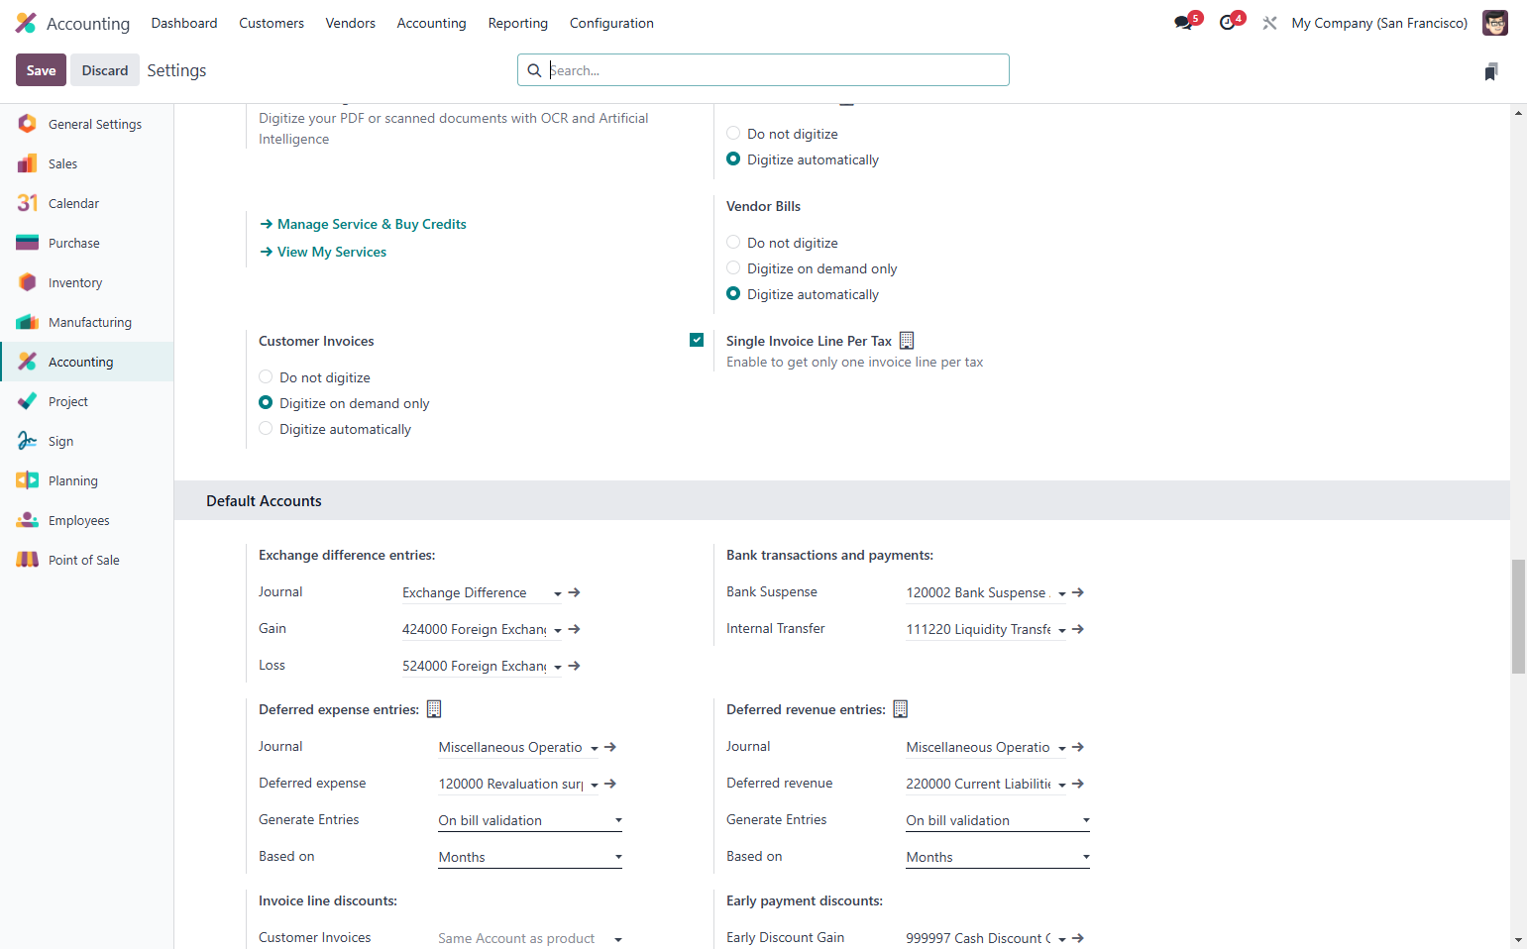Open Purchase settings in sidebar

pyautogui.click(x=87, y=243)
